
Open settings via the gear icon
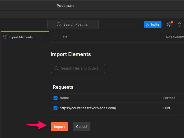point(169,25)
